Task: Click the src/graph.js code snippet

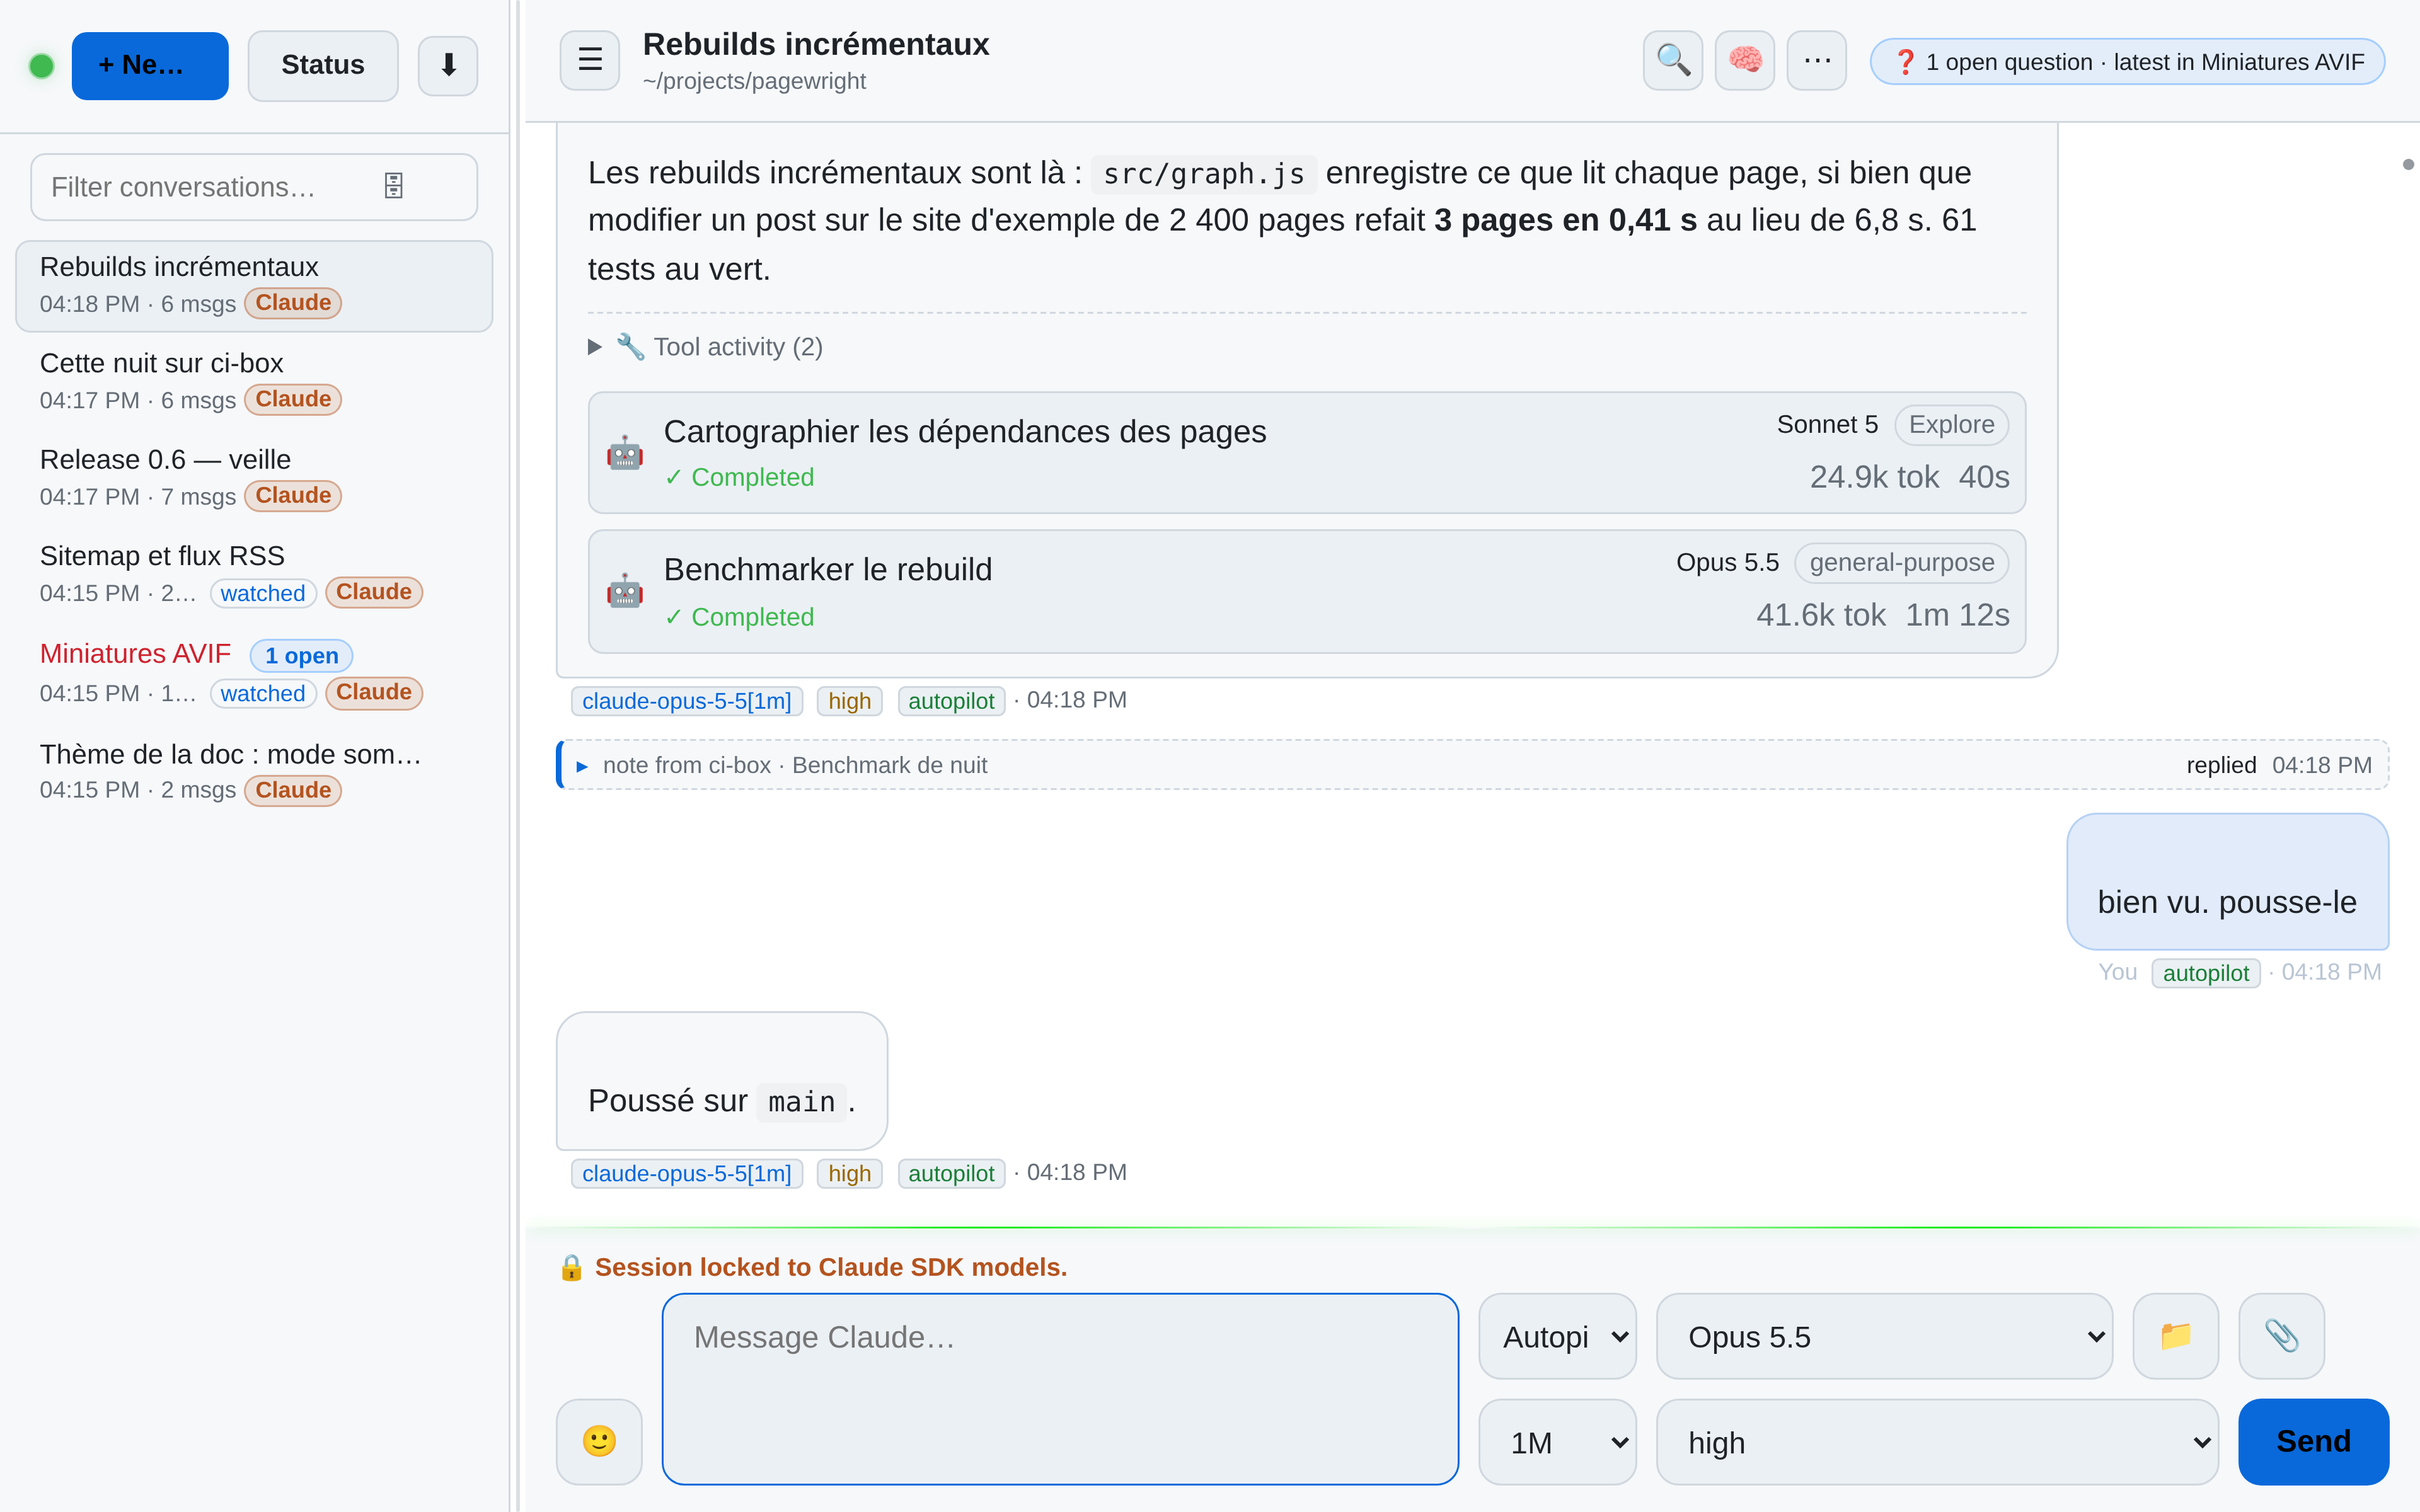Action: click(x=1203, y=174)
